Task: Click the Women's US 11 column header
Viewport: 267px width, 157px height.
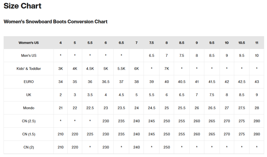Action: coord(256,43)
